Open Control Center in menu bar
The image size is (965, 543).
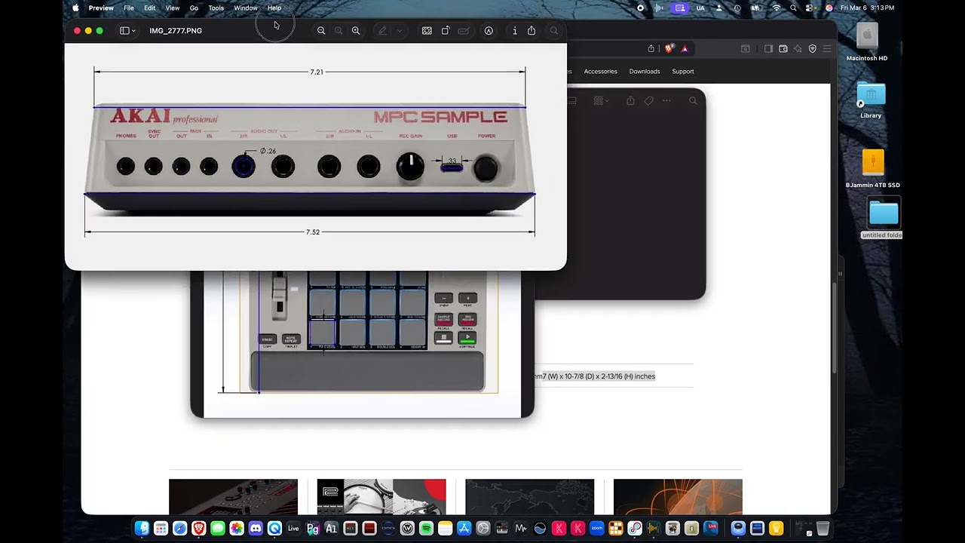pos(810,8)
